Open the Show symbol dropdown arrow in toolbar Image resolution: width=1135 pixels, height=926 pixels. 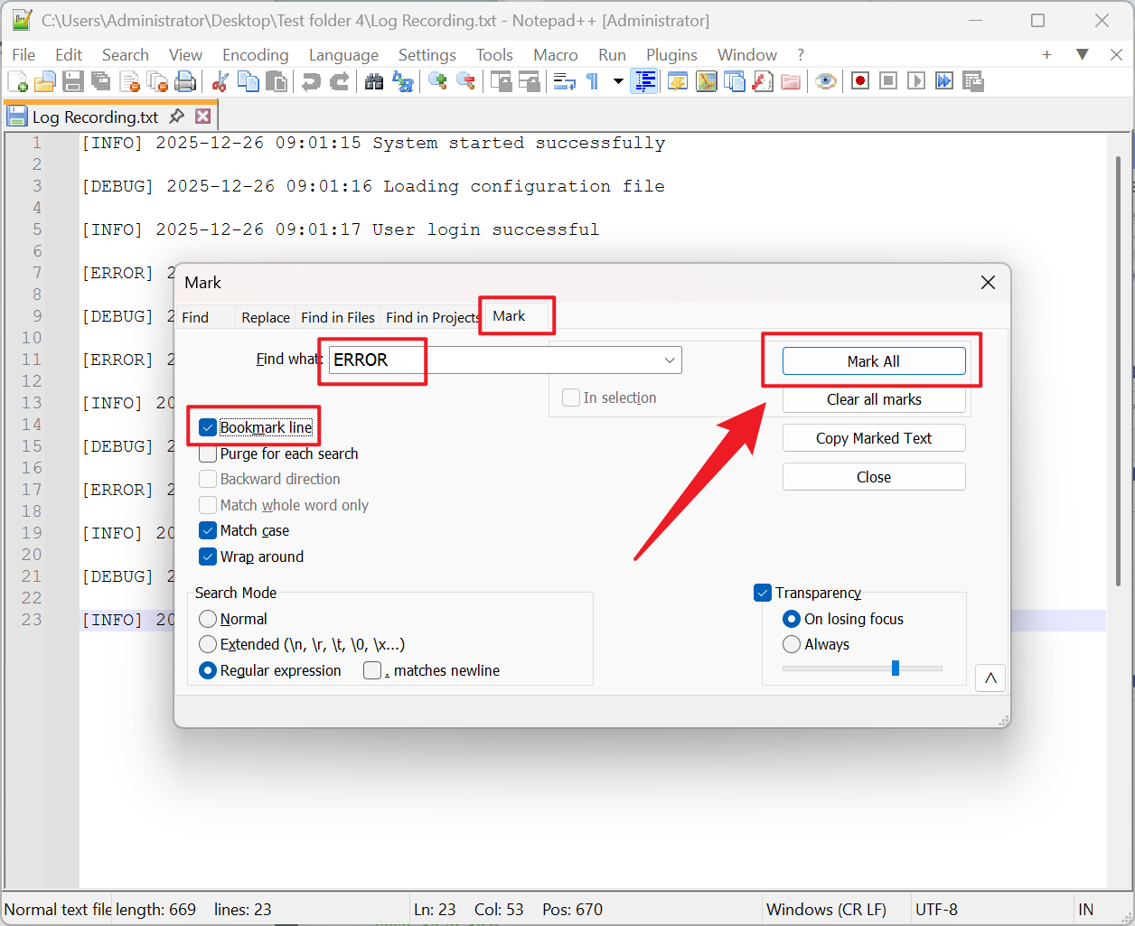click(618, 82)
